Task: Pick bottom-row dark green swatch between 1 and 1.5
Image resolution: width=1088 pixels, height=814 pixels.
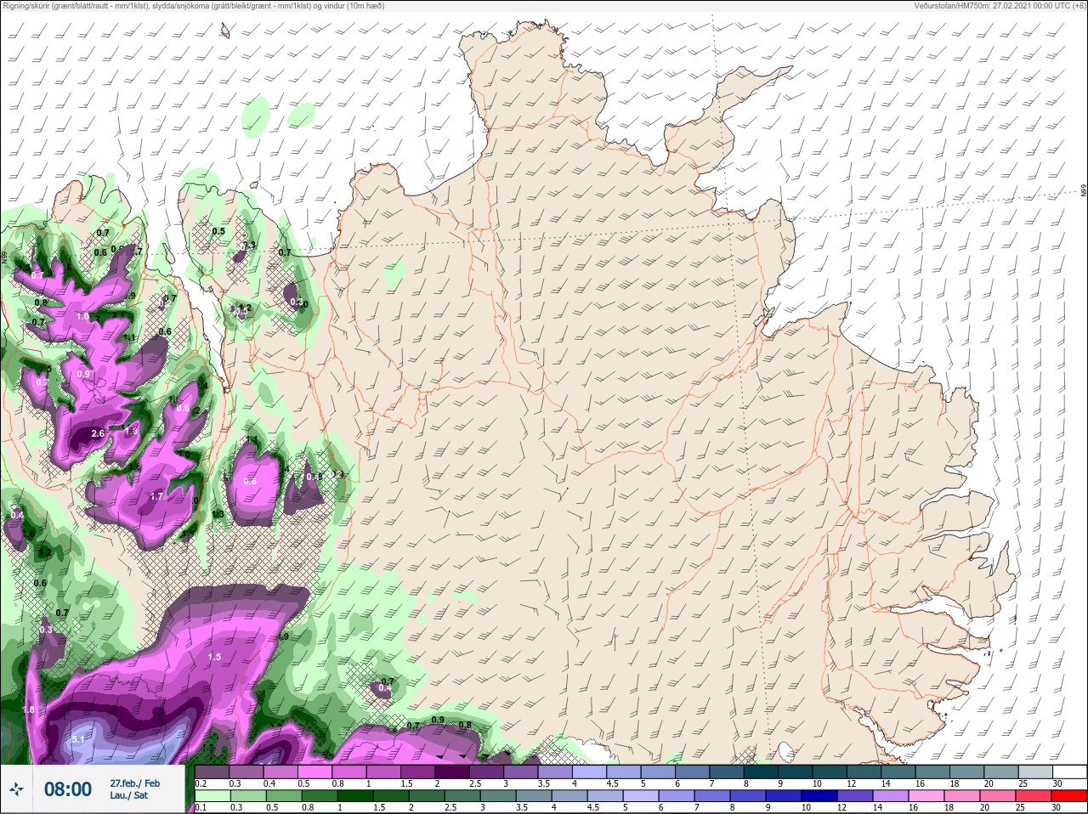Action: click(x=355, y=796)
